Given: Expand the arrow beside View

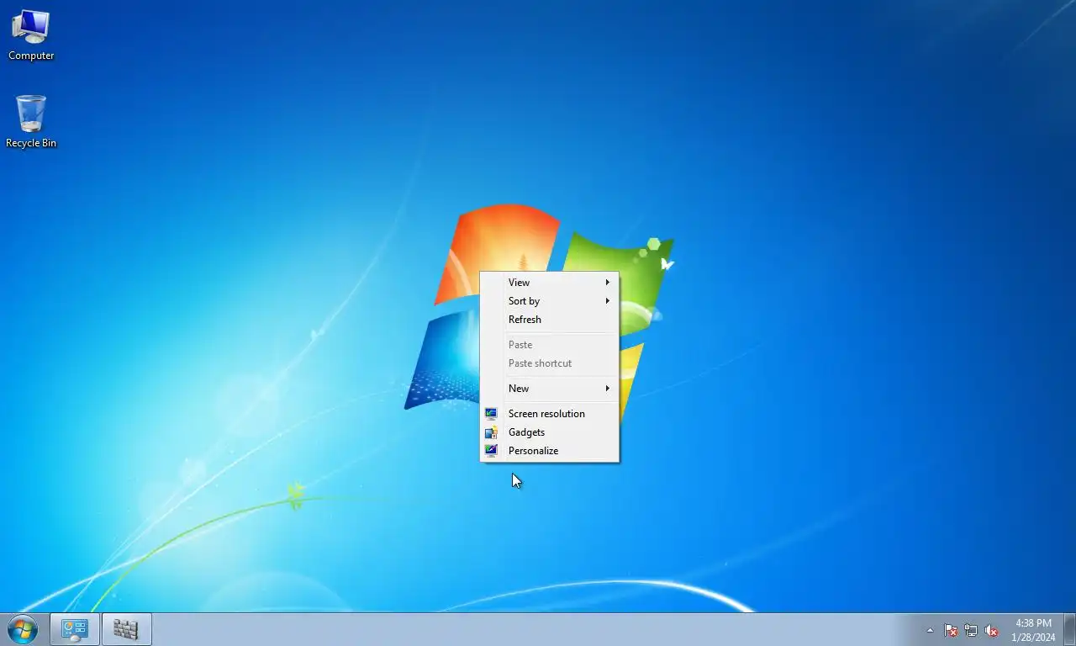Looking at the screenshot, I should [x=607, y=283].
